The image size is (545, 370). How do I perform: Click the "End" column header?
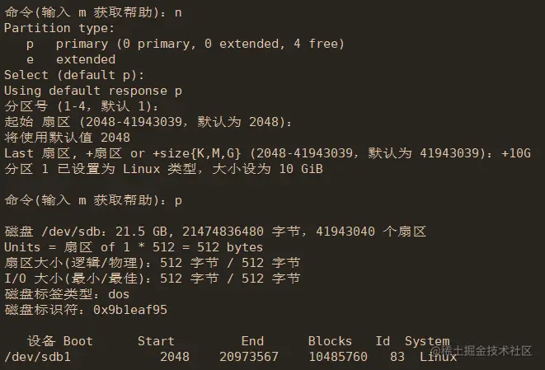[x=252, y=341]
